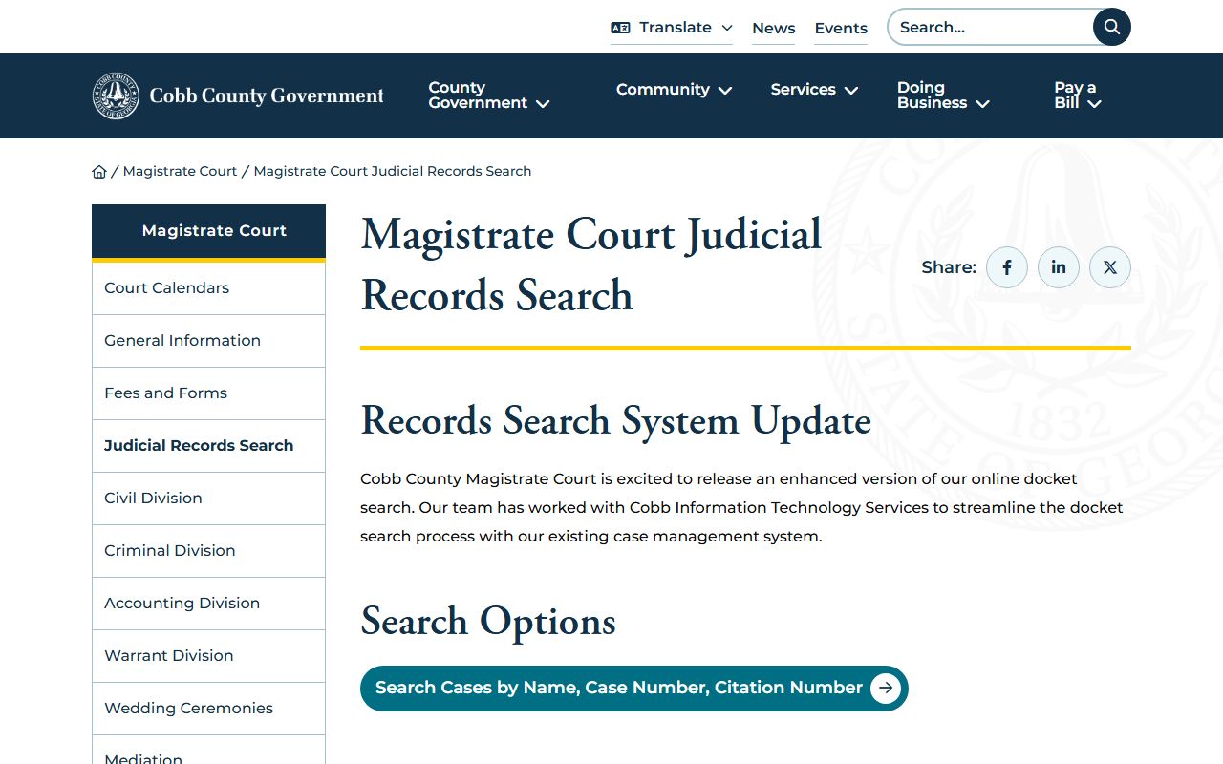Open Wedding Ceremonies in sidebar
The height and width of the screenshot is (764, 1223).
click(208, 709)
